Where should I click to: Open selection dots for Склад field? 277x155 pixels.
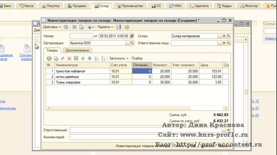pos(219,36)
